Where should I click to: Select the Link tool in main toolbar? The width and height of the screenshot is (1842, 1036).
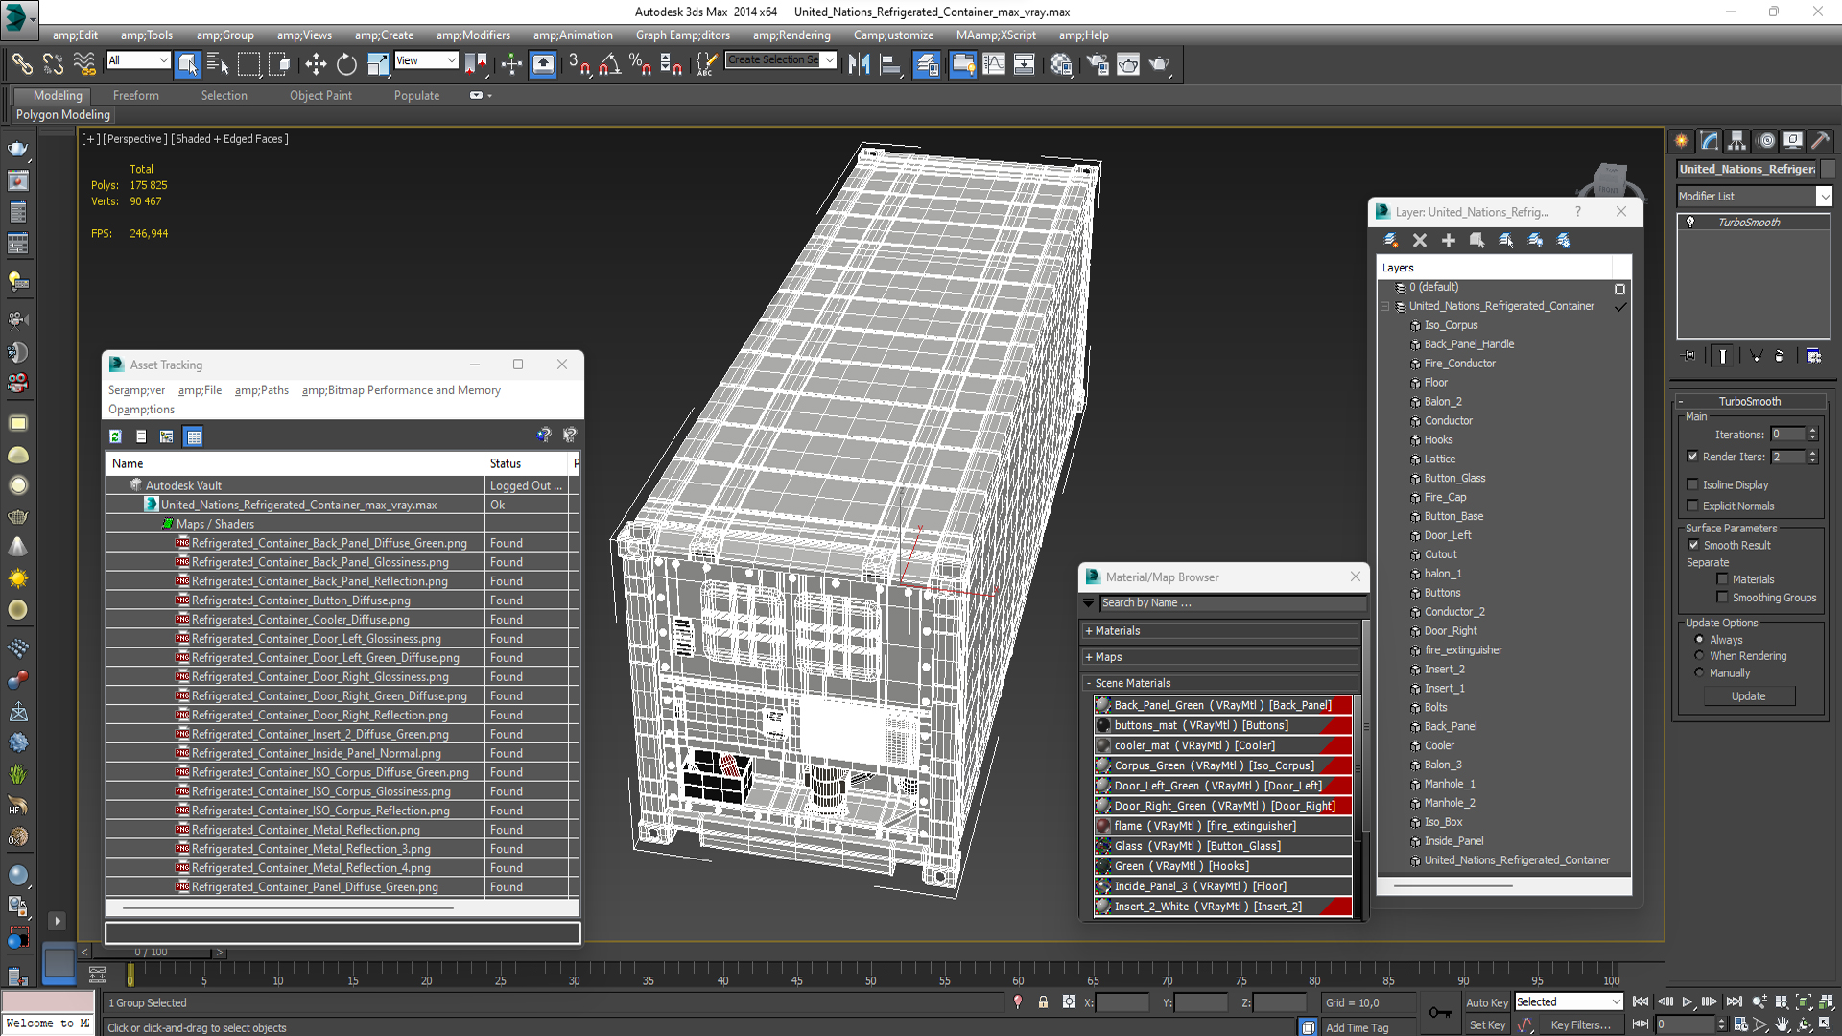[x=21, y=64]
